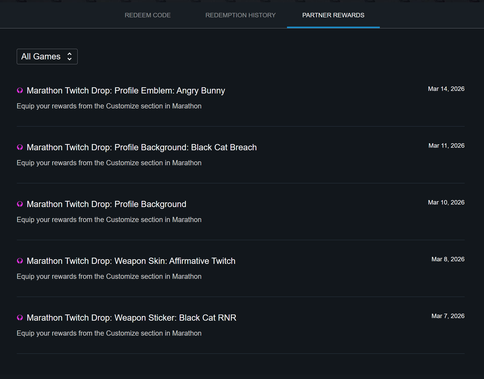The image size is (484, 379).
Task: Open the Redemption History tab
Action: click(x=240, y=15)
